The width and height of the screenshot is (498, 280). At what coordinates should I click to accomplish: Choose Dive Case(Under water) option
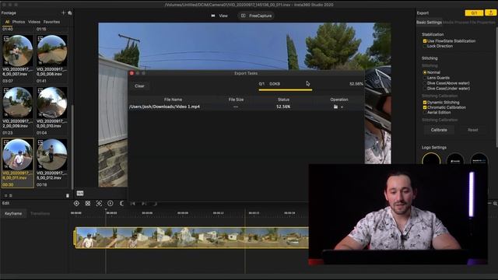click(425, 89)
